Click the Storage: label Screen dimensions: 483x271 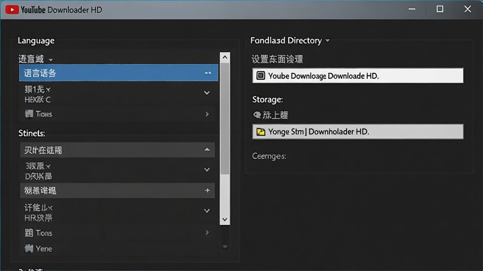pos(267,100)
